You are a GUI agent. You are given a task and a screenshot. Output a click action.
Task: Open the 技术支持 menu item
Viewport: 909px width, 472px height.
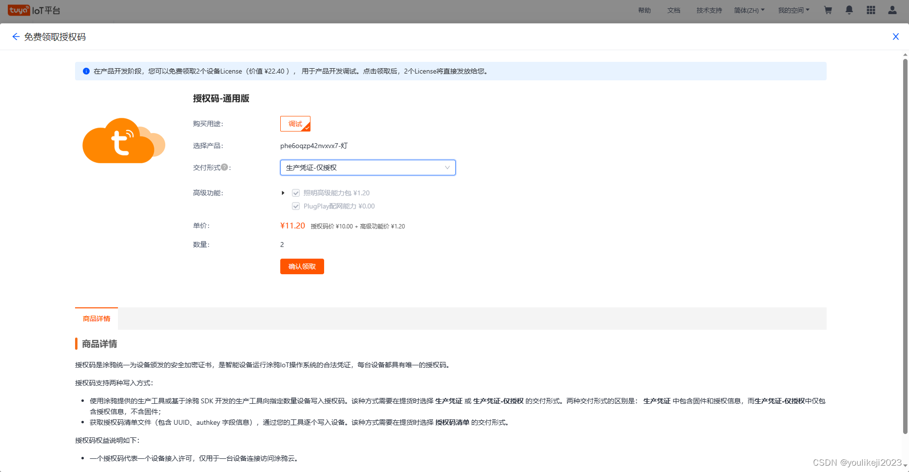tap(709, 10)
